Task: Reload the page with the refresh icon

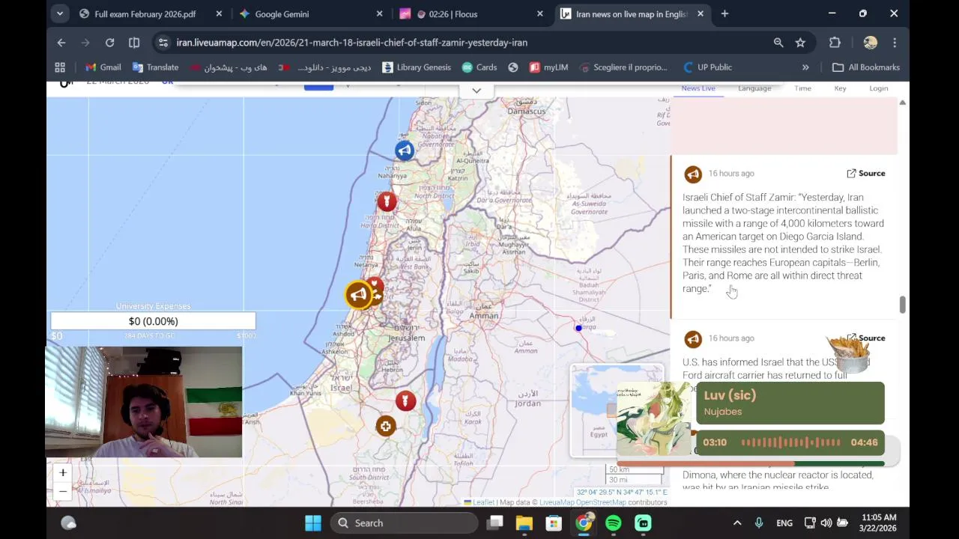Action: 109,43
